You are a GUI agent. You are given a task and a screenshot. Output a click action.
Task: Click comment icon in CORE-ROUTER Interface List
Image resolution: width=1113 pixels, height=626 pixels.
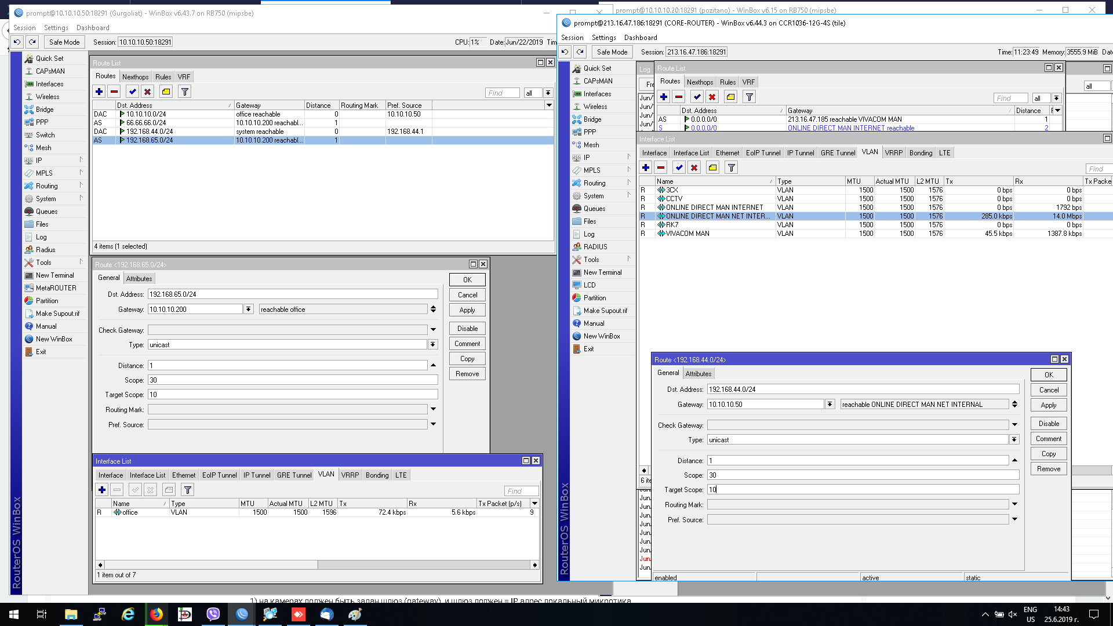[x=713, y=168]
